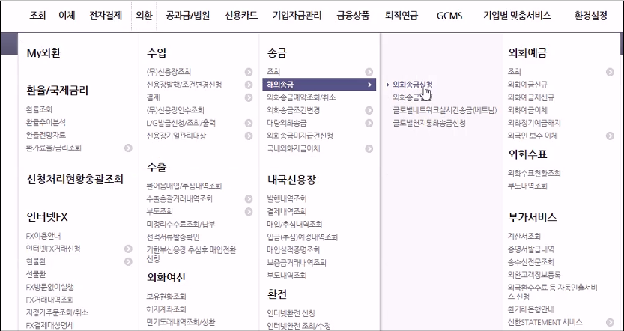Open 선물환 under 인터넷FX

point(36,274)
